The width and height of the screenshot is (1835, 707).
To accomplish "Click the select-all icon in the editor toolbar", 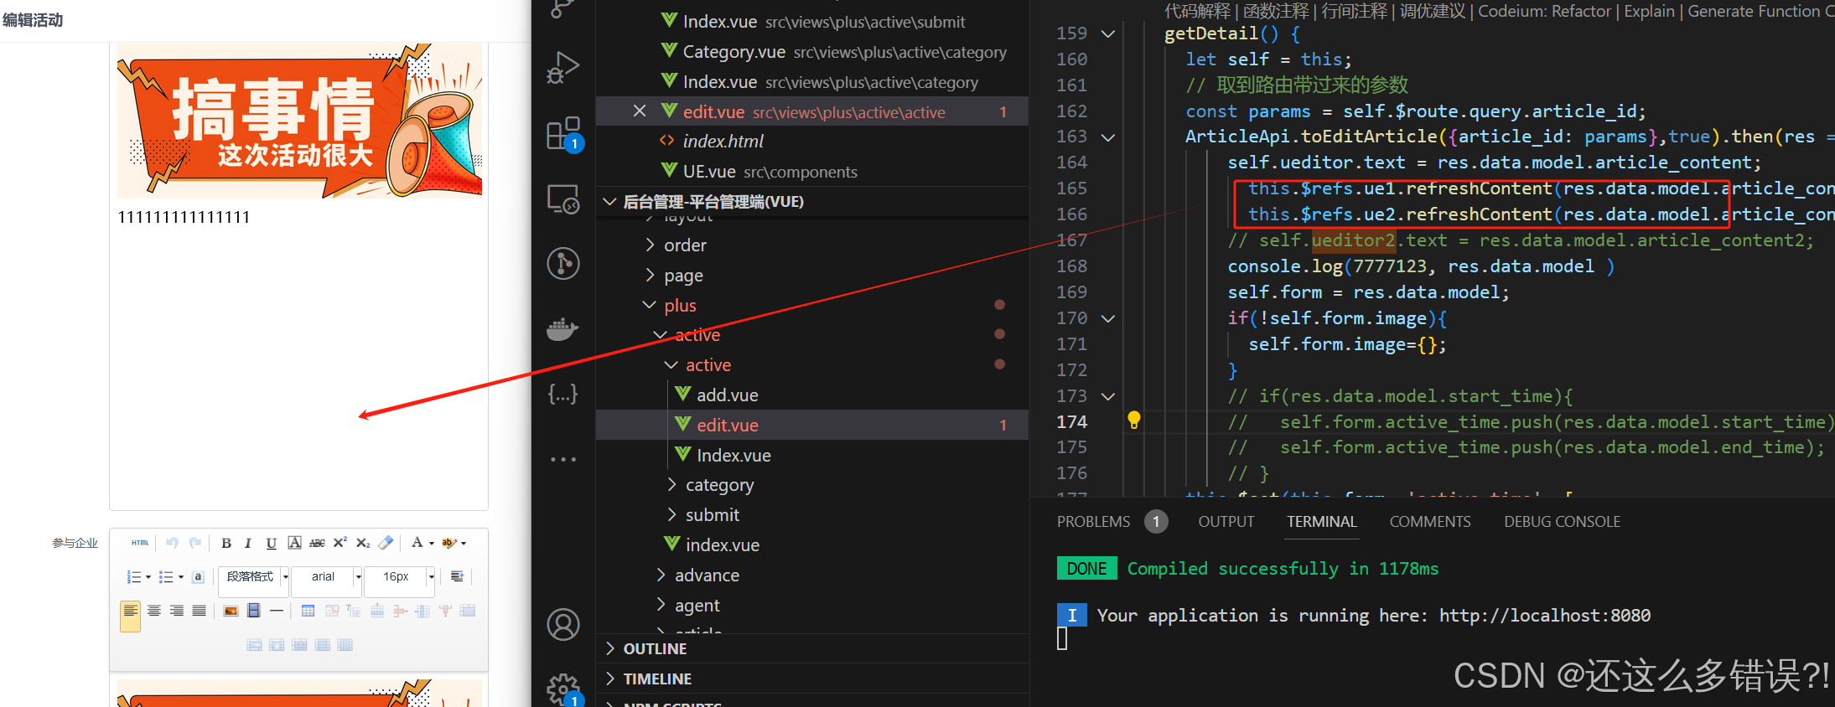I will pos(198,577).
